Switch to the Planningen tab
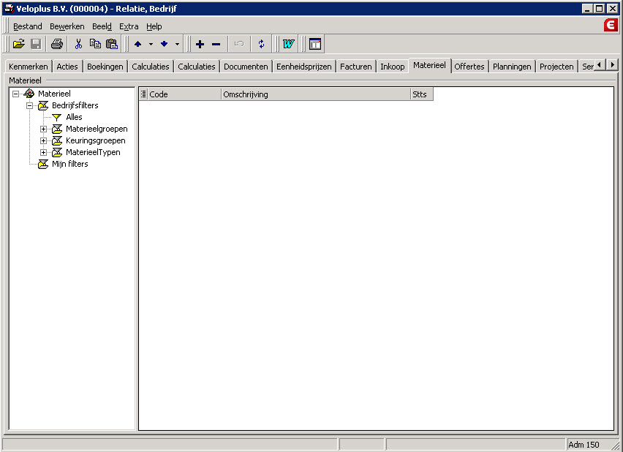Viewport: 623px width, 452px height. point(512,67)
